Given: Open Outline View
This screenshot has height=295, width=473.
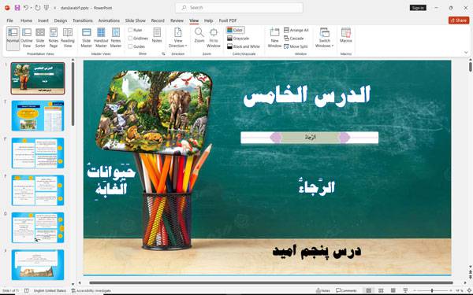Looking at the screenshot, I should pos(27,38).
